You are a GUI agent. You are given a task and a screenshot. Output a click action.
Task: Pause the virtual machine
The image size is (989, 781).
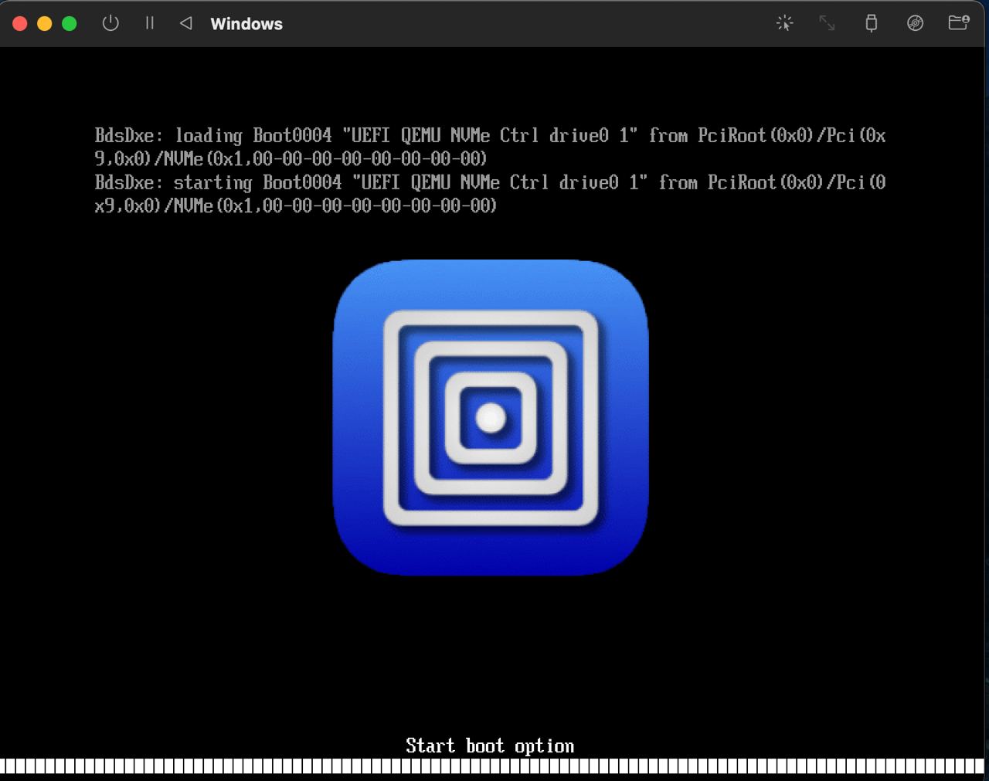[149, 23]
